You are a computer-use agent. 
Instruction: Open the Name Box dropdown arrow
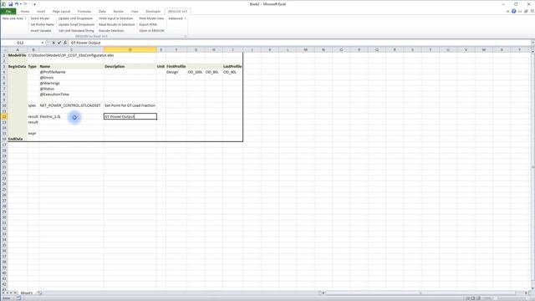(43, 43)
